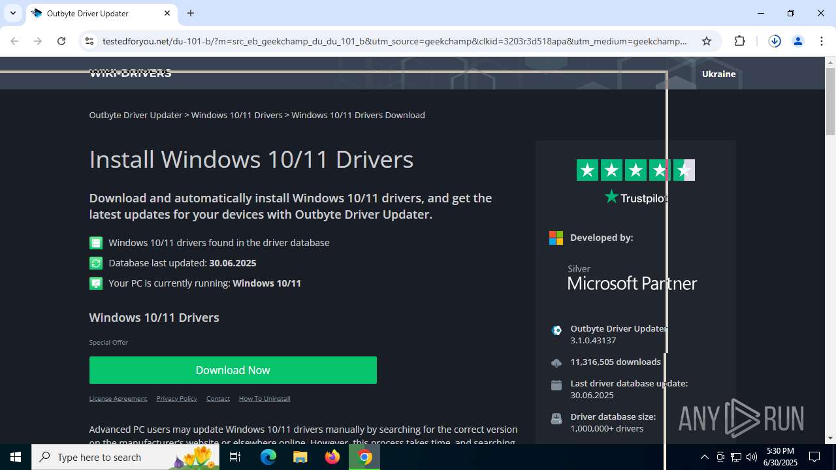Click the text '11,316,505 downloads'
836x470 pixels.
pos(616,362)
